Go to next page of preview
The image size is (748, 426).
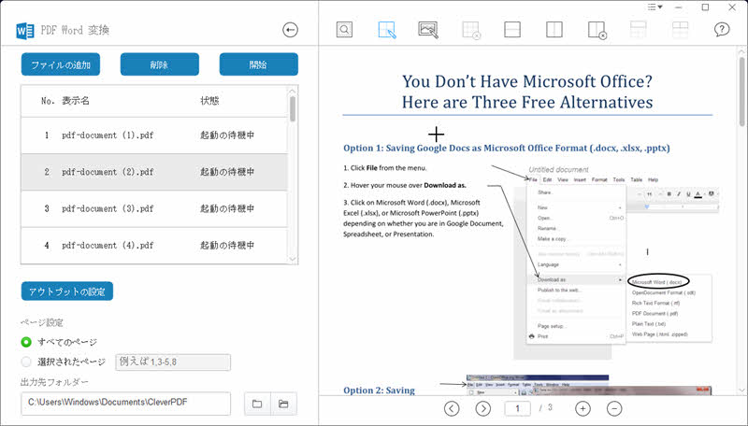[483, 408]
